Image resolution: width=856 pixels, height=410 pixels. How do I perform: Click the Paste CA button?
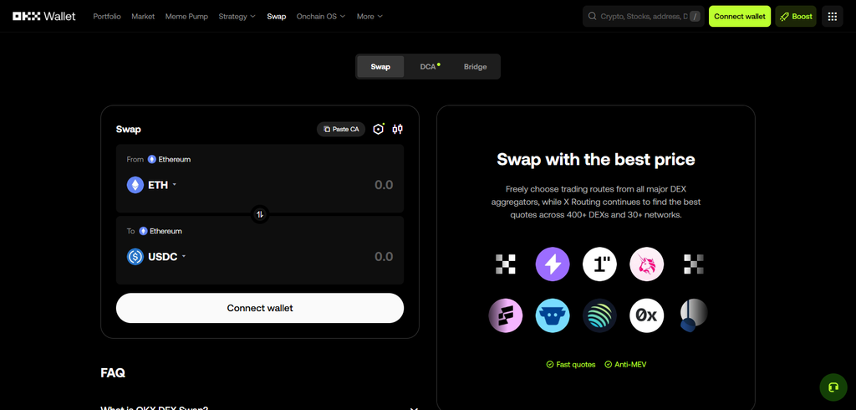point(341,129)
